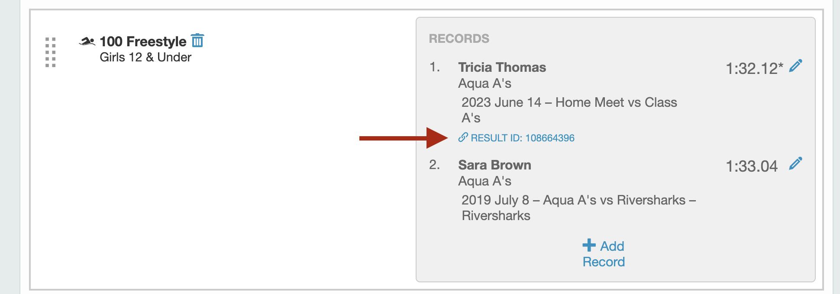Select the Sara Brown record name

click(x=494, y=165)
